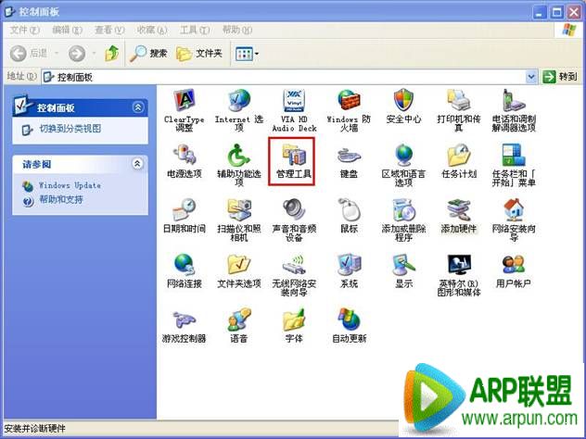Open the Windows Update link
The height and width of the screenshot is (439, 586).
click(x=70, y=185)
